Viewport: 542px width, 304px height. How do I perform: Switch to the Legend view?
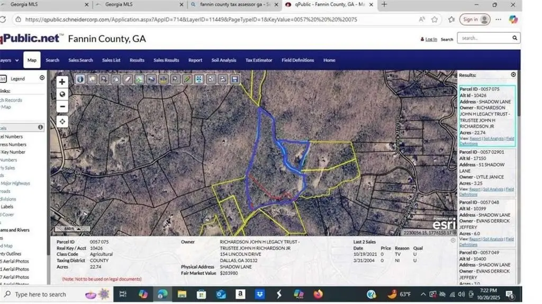pos(18,79)
